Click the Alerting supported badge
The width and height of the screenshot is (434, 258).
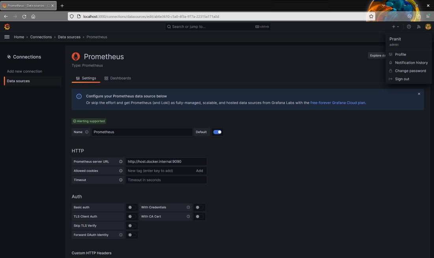[x=89, y=121]
